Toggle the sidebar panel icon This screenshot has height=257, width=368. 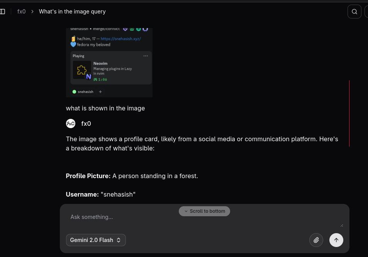coord(3,12)
